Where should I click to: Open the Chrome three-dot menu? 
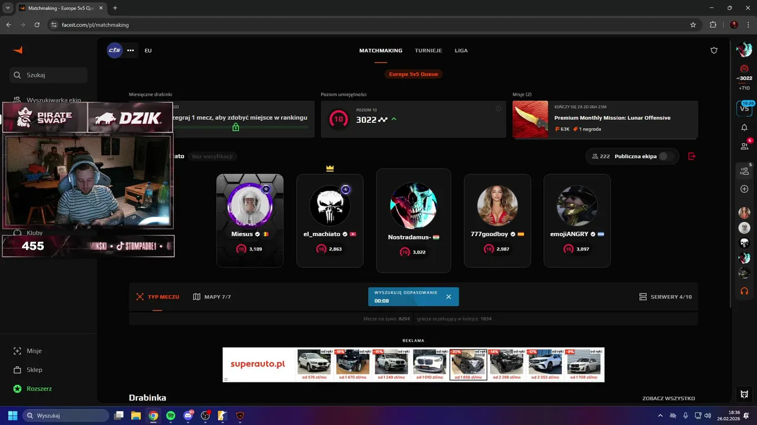(x=748, y=25)
